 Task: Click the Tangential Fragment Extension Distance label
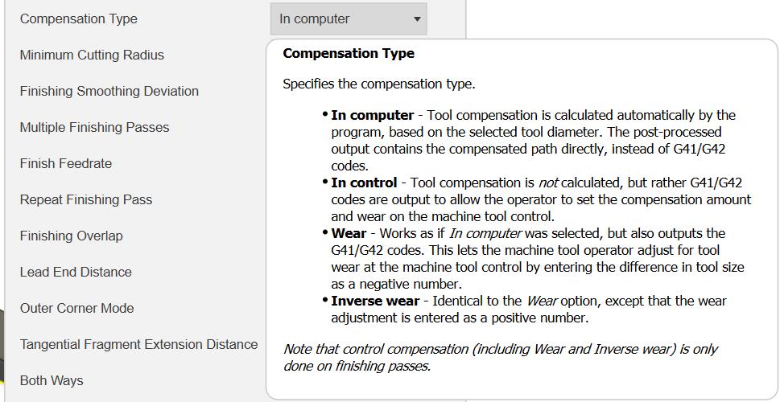[x=138, y=344]
